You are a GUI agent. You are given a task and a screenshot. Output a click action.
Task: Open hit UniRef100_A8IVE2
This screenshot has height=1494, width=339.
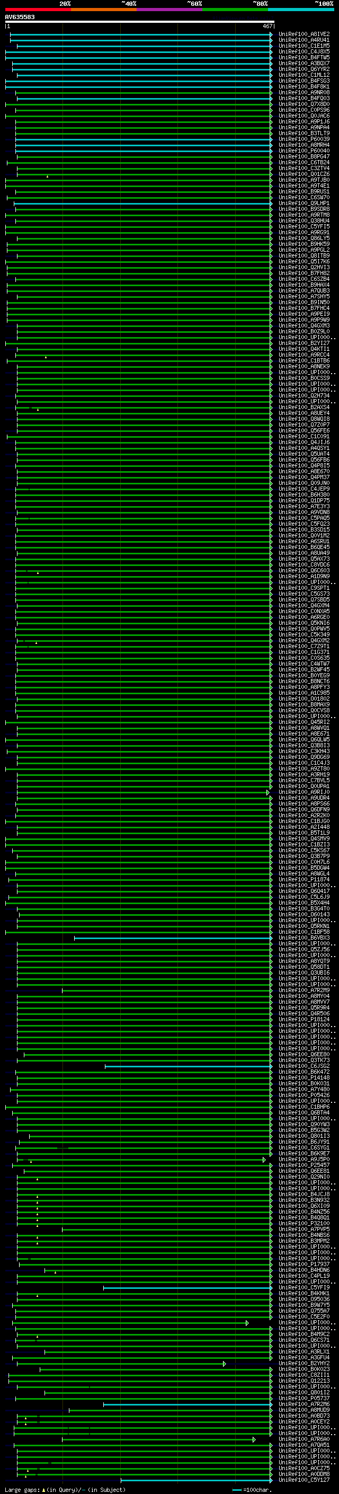pyautogui.click(x=304, y=34)
